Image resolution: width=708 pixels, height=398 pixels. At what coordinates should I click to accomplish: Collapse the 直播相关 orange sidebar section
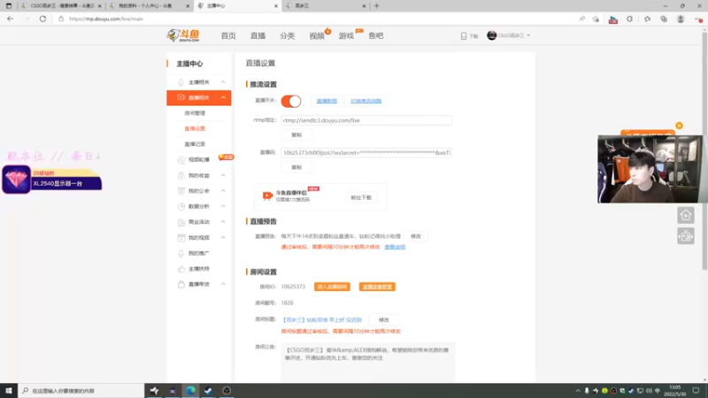[x=223, y=97]
